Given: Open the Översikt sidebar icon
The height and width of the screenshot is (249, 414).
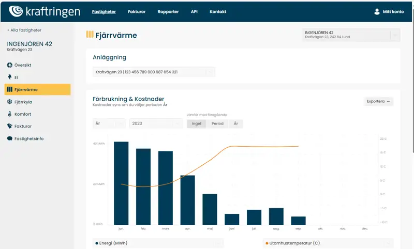Looking at the screenshot, I should point(9,65).
